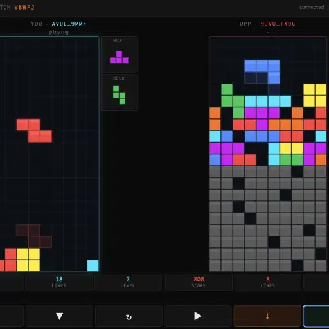This screenshot has width=329, height=329.
Task: Click the Level 2 stat box
Action: [128, 282]
